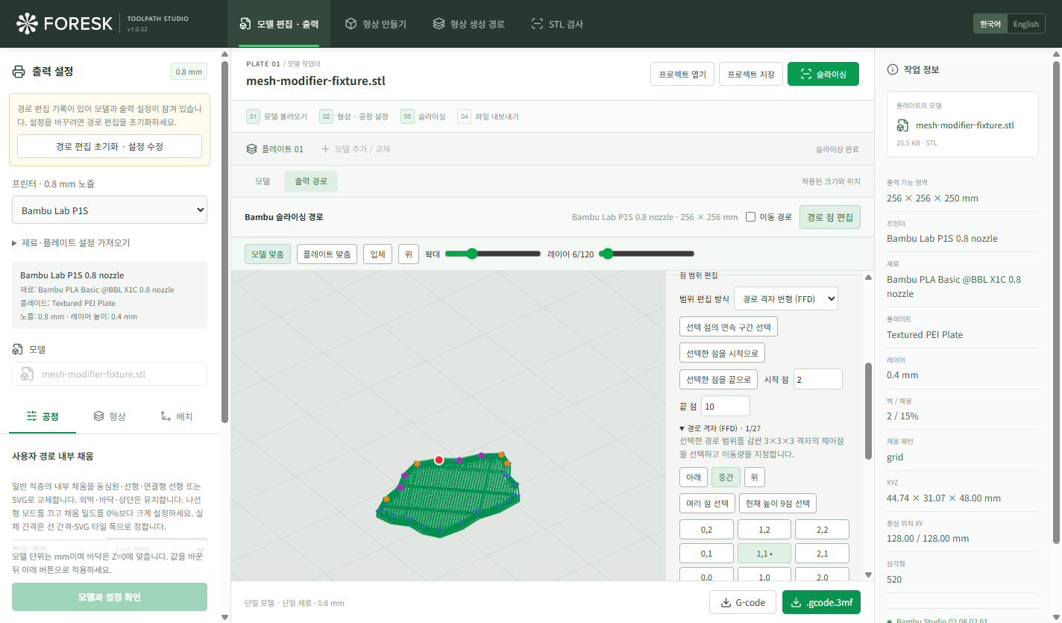Click the layers icon next to 플레이트 01
Screen dimensions: 1062x623
tap(251, 148)
